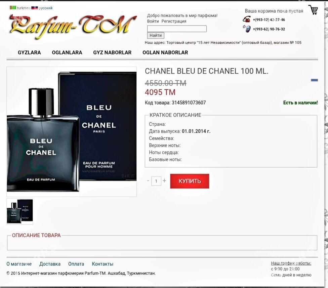Open the OGLANLARA menu category
The height and width of the screenshot is (288, 328).
click(67, 52)
